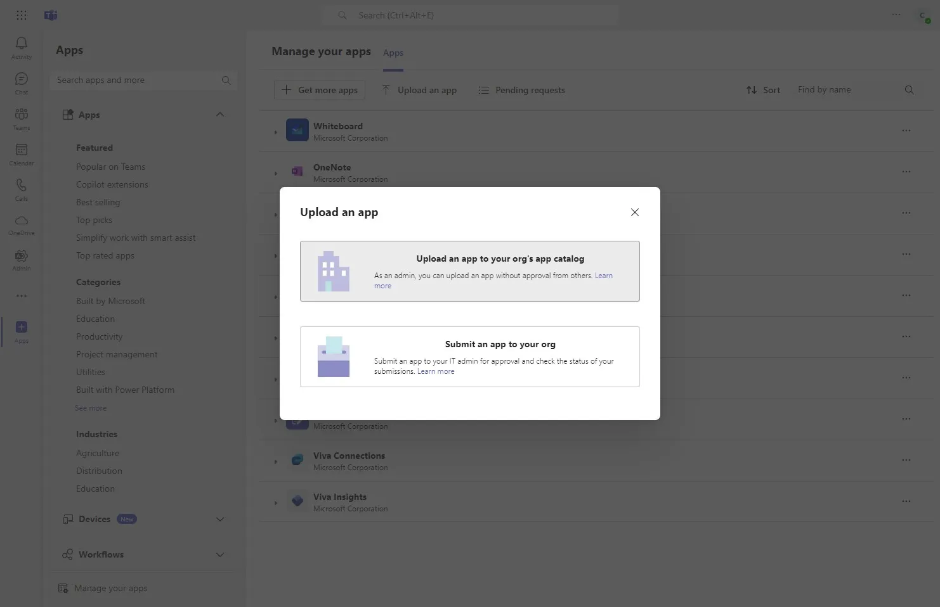The image size is (940, 607).
Task: Show more apps ellipsis in left rail
Action: pyautogui.click(x=22, y=296)
